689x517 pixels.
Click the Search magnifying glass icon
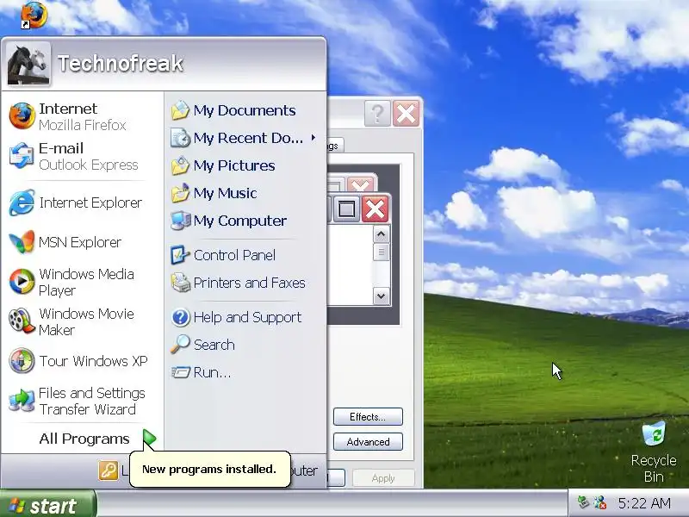pos(180,345)
